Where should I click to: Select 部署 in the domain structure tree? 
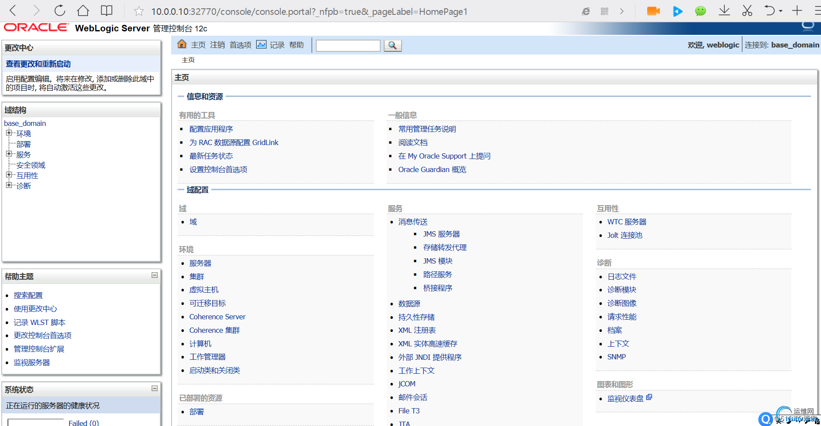tap(24, 144)
